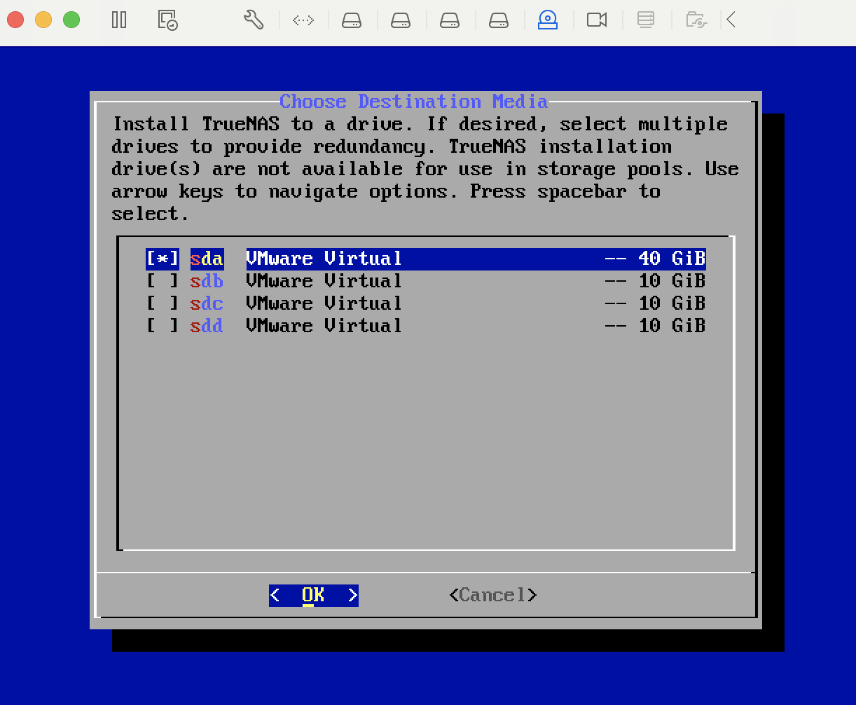Click the network adapter icon
Screen dimensions: 856x705
coord(303,20)
